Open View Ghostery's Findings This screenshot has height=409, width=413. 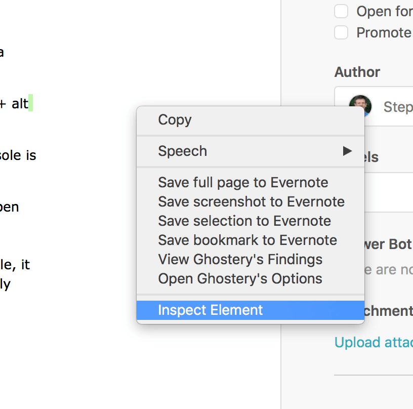pyautogui.click(x=240, y=259)
